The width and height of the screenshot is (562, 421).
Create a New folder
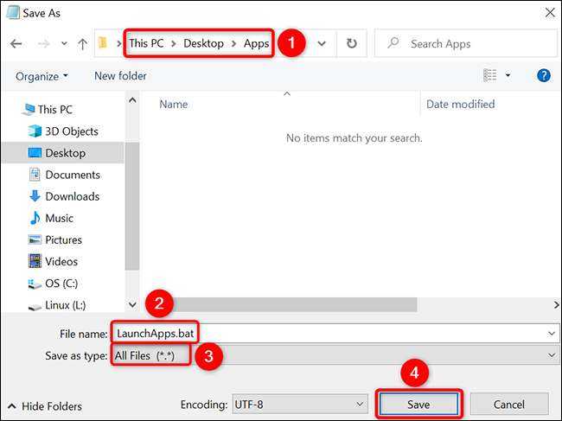click(x=120, y=76)
